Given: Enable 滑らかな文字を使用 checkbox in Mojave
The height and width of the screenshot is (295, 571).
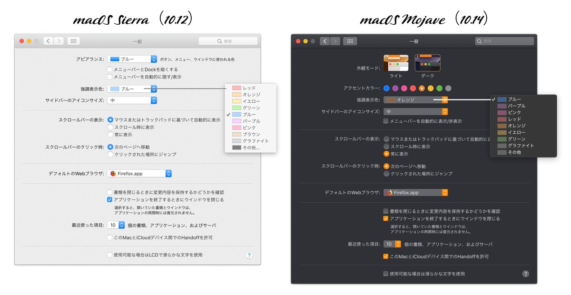Looking at the screenshot, I should click(x=386, y=274).
